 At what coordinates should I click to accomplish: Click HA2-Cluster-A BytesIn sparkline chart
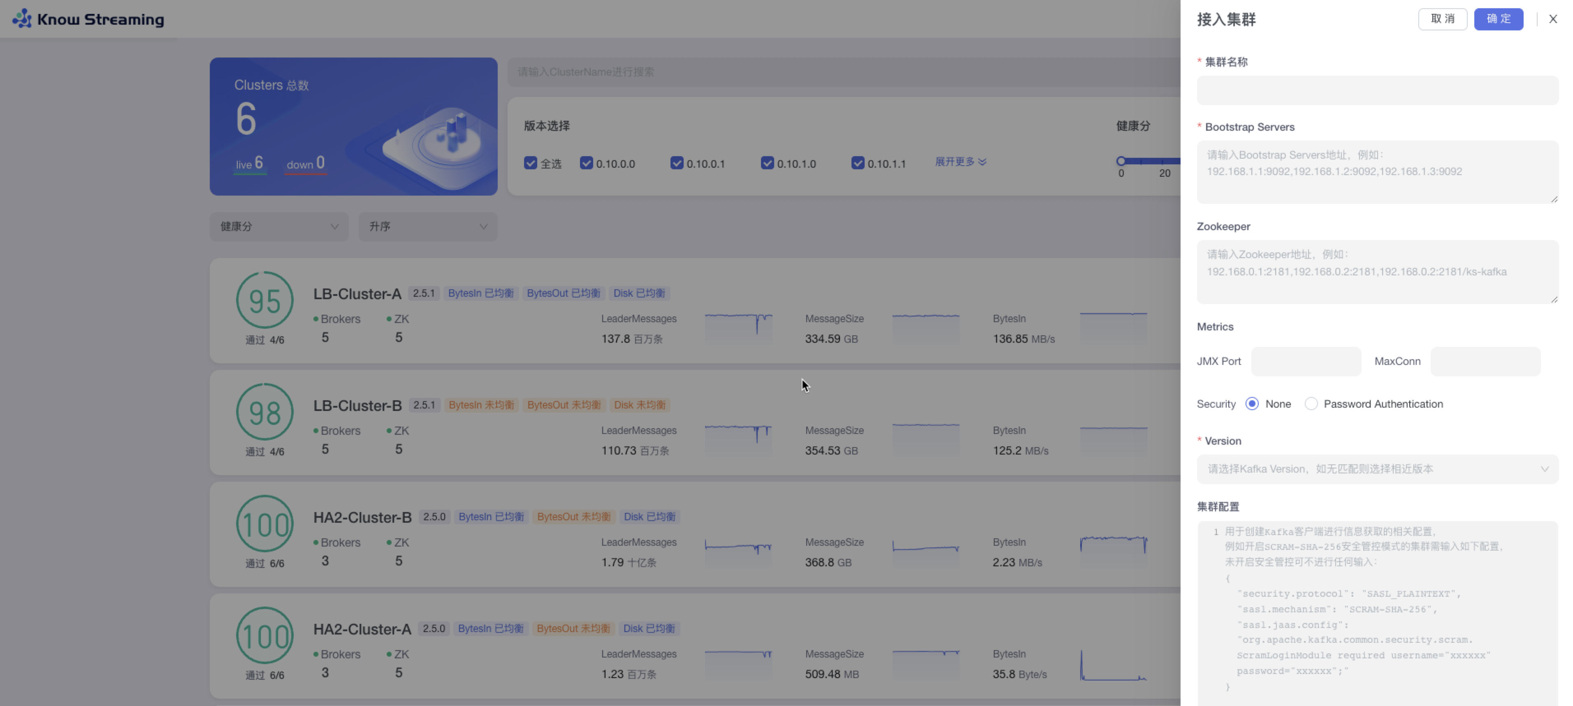click(x=1113, y=664)
